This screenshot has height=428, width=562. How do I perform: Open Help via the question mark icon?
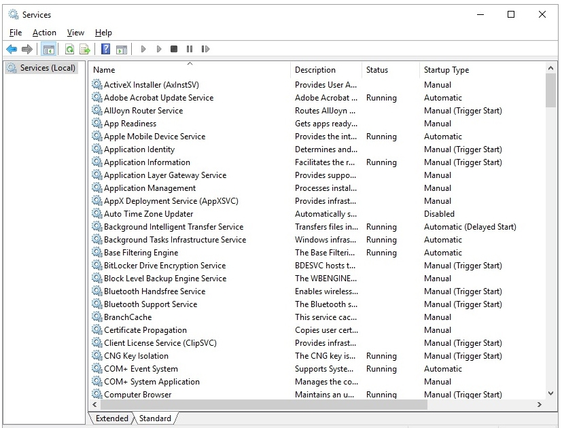click(106, 49)
